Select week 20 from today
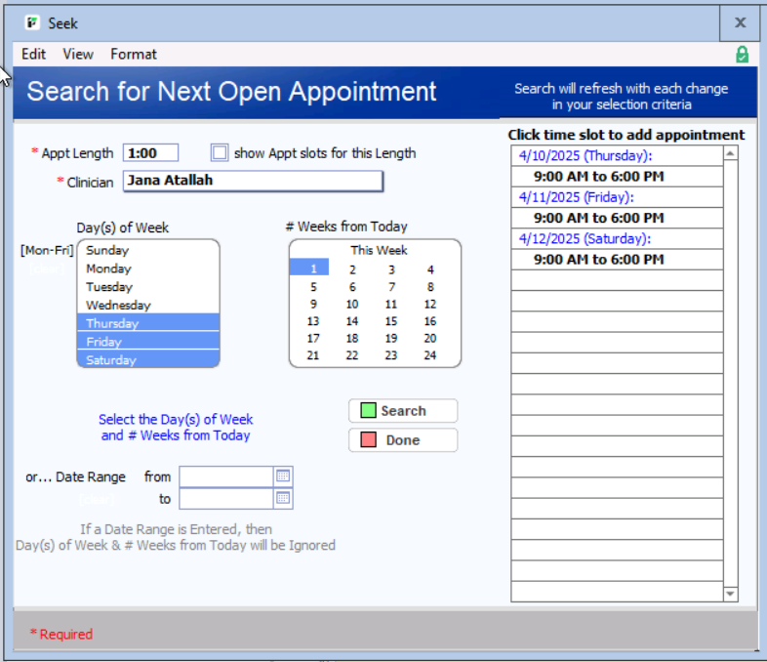Image resolution: width=767 pixels, height=662 pixels. pyautogui.click(x=430, y=338)
